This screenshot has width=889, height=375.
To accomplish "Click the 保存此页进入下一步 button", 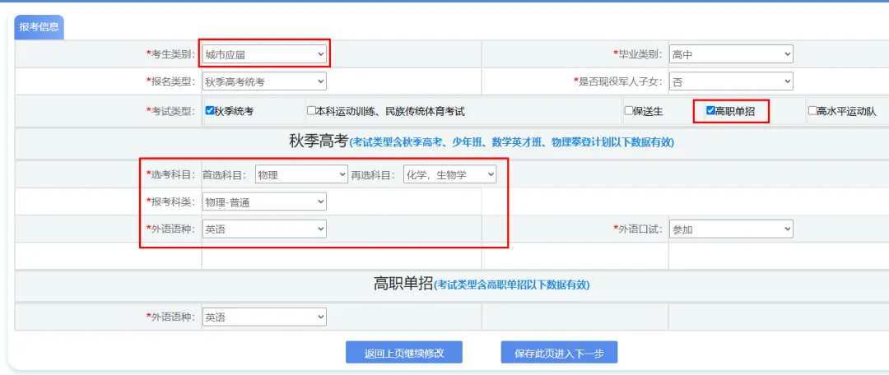I will tap(559, 352).
